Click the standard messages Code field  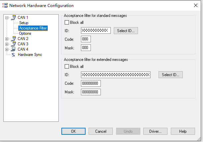[86, 39]
